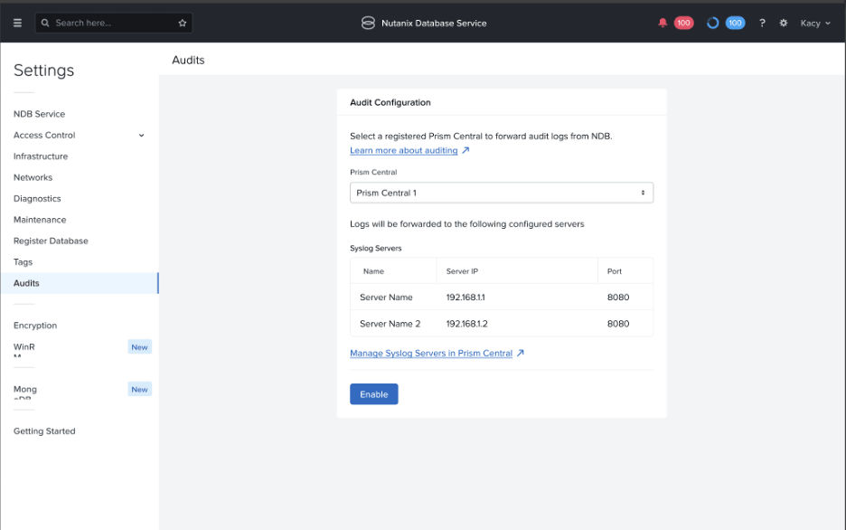Image resolution: width=846 pixels, height=530 pixels.
Task: Expand the Access Control section chevron
Action: pyautogui.click(x=141, y=136)
